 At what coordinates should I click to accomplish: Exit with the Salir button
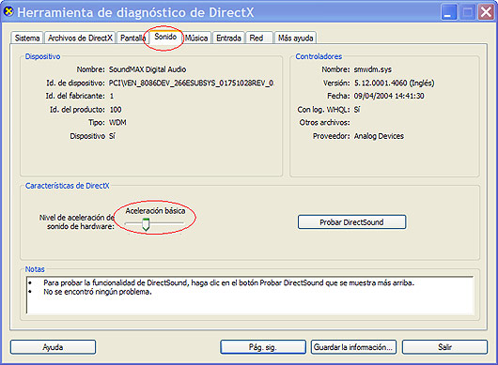click(444, 347)
